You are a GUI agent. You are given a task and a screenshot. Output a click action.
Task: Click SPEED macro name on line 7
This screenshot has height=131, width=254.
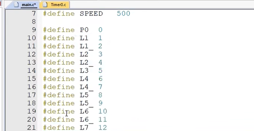coord(91,14)
